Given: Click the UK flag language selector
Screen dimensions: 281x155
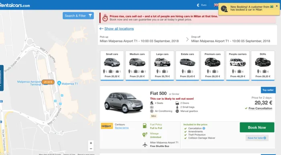Looking at the screenshot, I should [216, 5].
